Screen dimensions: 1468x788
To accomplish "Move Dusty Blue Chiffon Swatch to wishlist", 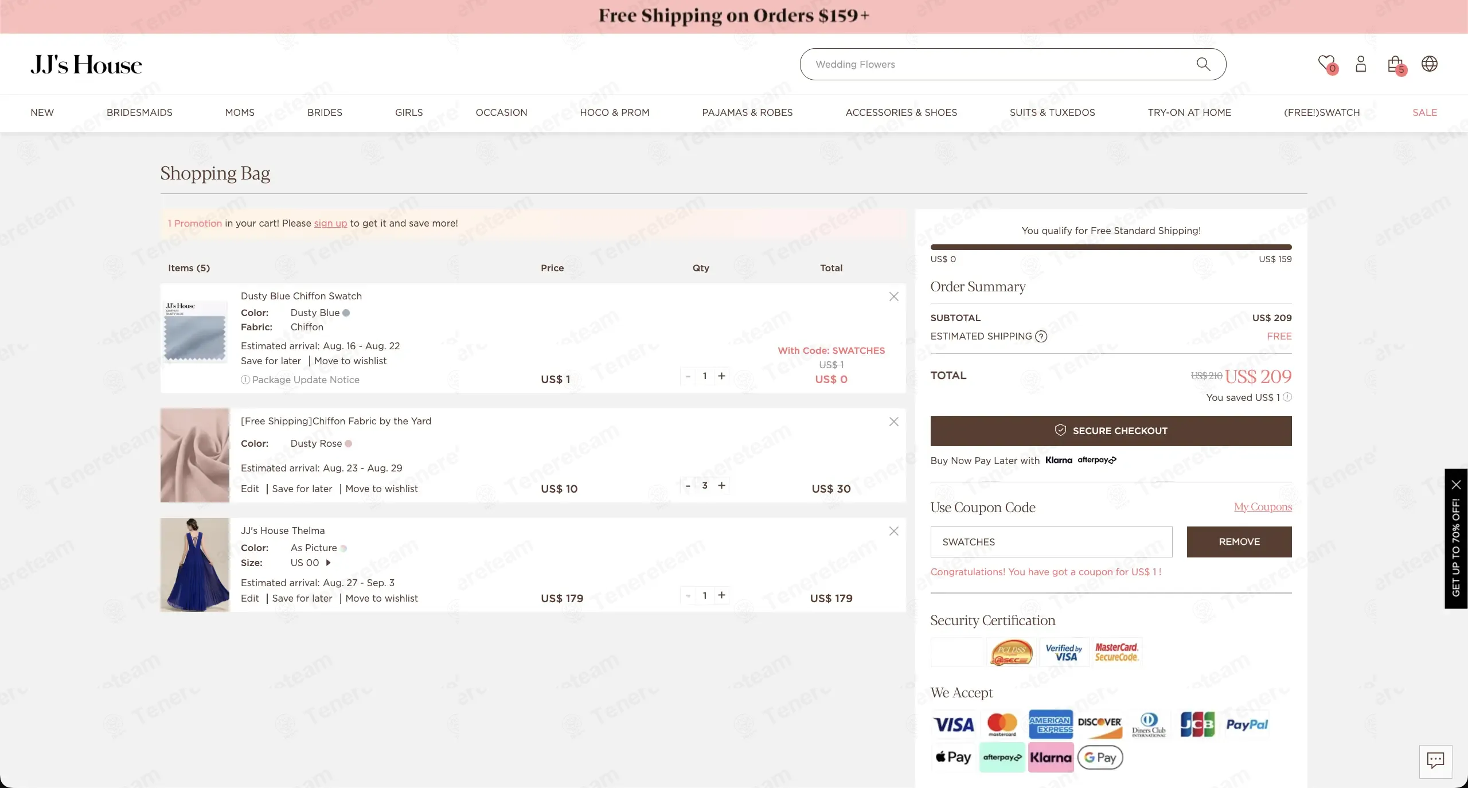I will pyautogui.click(x=350, y=361).
